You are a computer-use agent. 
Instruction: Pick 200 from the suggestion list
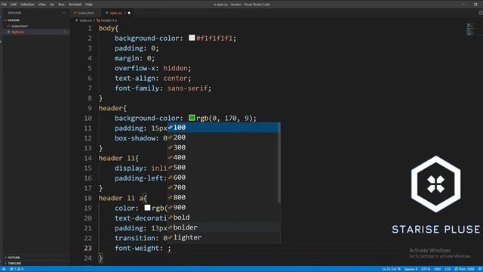223,138
